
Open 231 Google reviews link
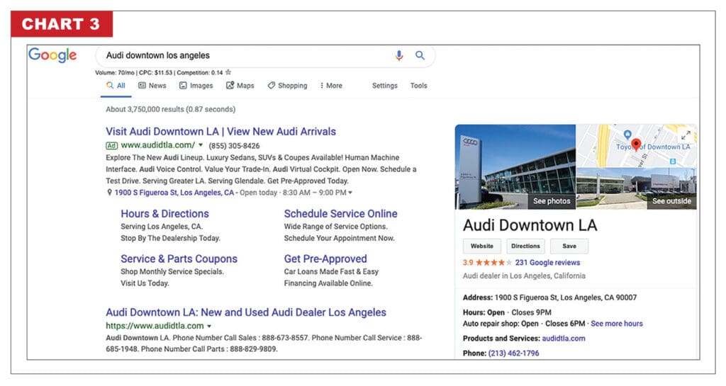pyautogui.click(x=547, y=263)
